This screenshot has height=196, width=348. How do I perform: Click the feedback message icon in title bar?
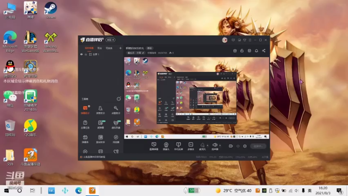[x=233, y=40]
